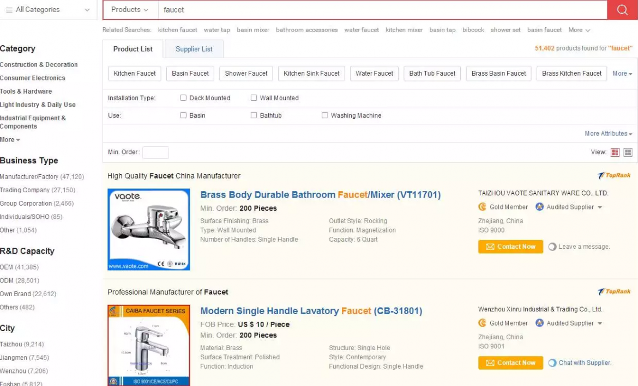Image resolution: width=638 pixels, height=386 pixels.
Task: Click the Leave a message icon
Action: click(x=552, y=247)
